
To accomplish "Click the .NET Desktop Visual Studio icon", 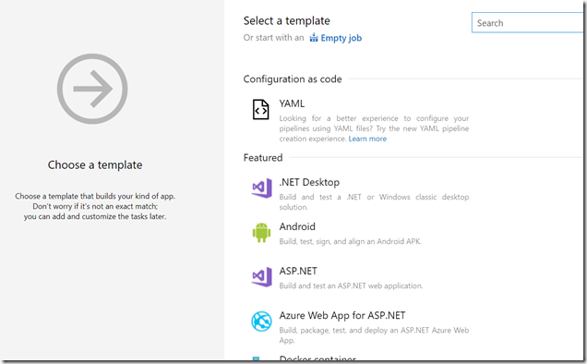I will pos(262,188).
